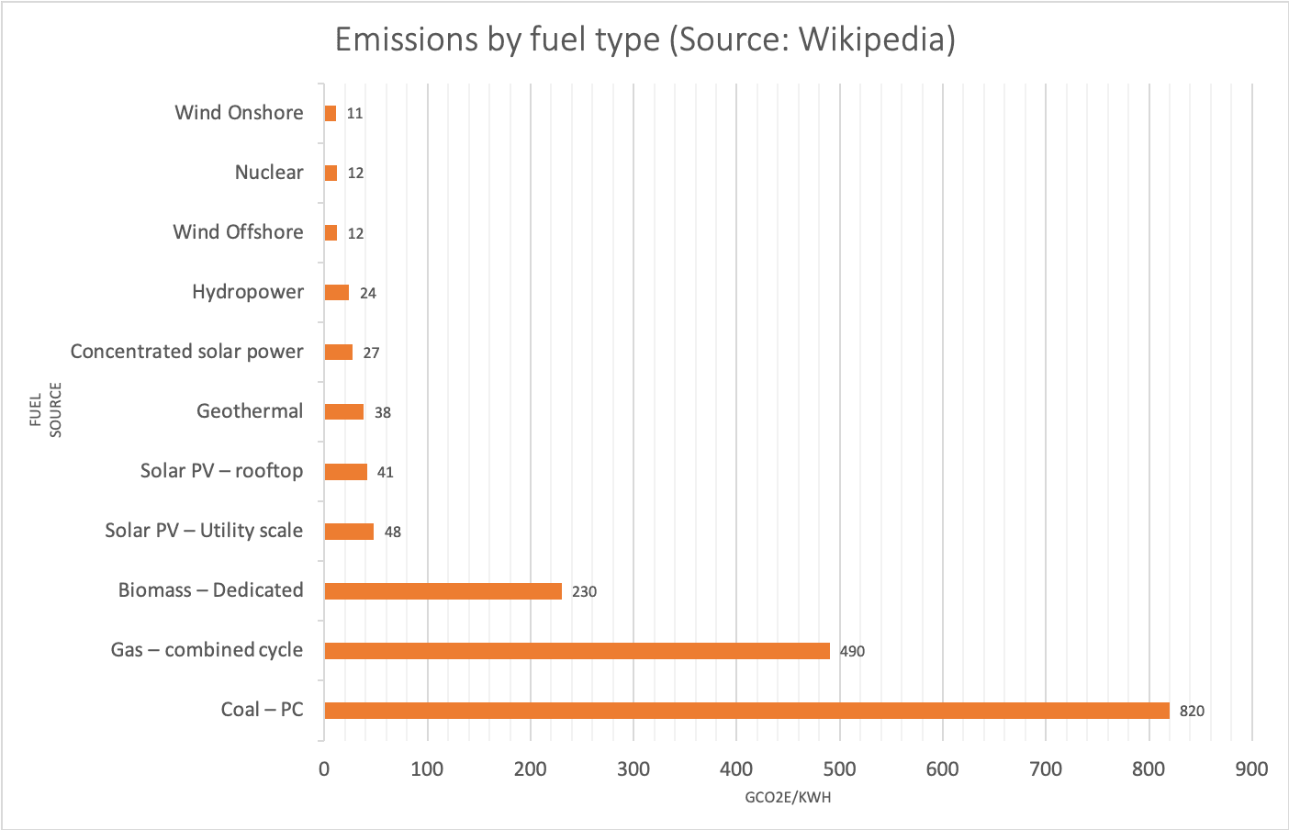Select the Solar PV – Utility scale bar
Screen dimensions: 1289x830
(x=349, y=532)
